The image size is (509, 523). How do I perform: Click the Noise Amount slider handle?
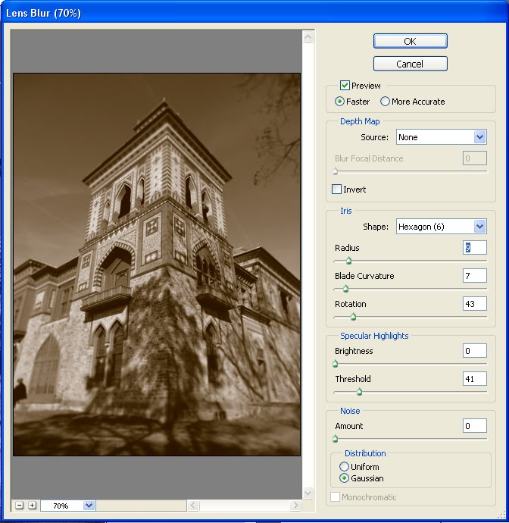[x=336, y=439]
